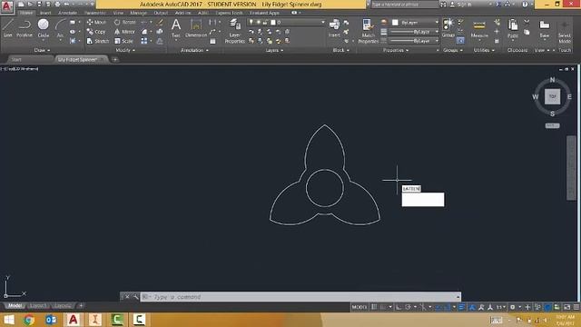
Task: Select the Polyline tool
Action: (x=25, y=28)
